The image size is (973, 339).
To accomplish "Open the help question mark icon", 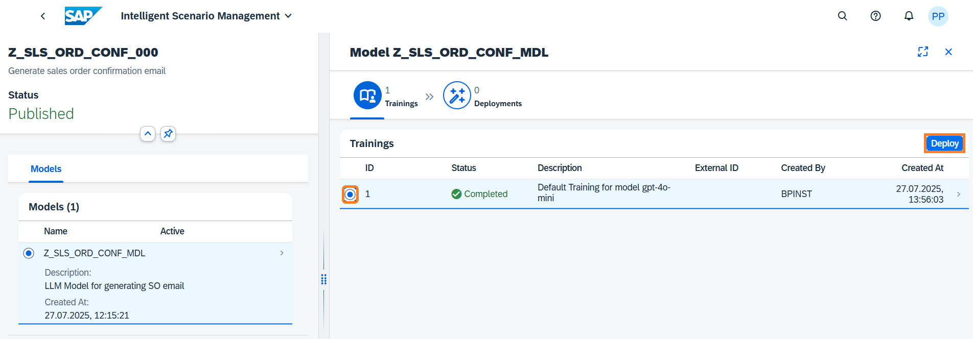I will [x=875, y=16].
